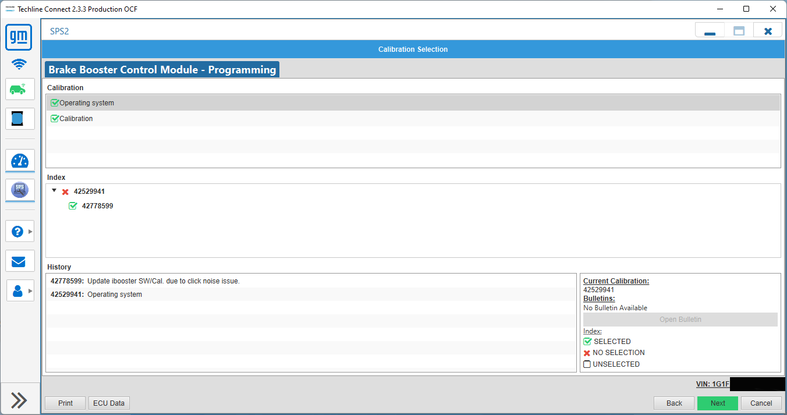Select the SPS programming icon
The width and height of the screenshot is (787, 415).
point(19,189)
